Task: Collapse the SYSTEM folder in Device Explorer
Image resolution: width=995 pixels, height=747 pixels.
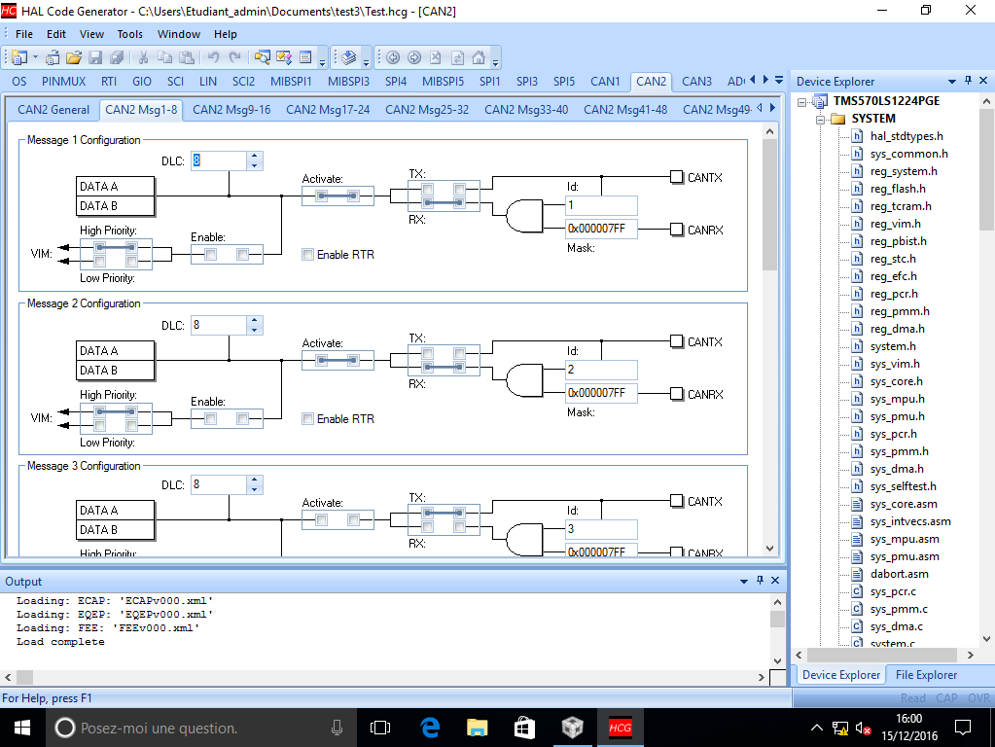Action: [820, 119]
